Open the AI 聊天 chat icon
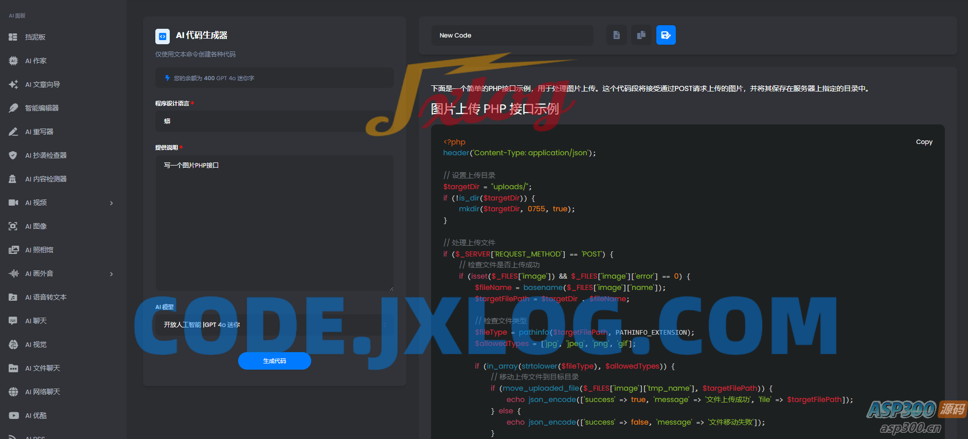 [x=13, y=321]
